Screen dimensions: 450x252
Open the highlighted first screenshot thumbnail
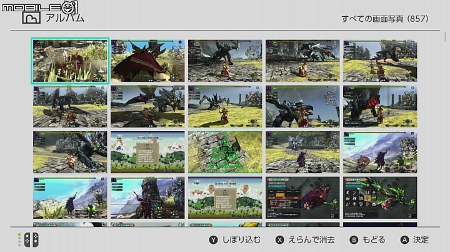click(70, 61)
